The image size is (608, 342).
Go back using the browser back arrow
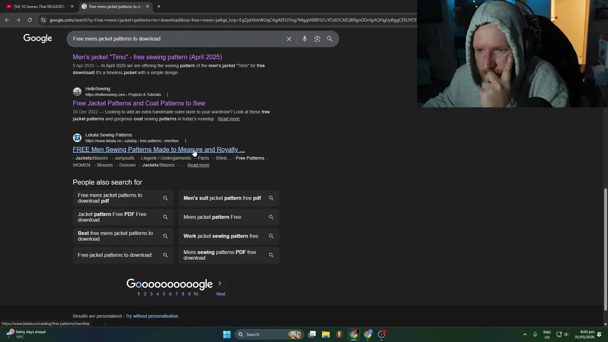(7, 20)
